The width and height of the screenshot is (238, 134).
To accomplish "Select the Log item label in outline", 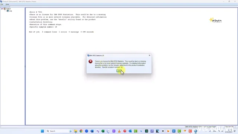I will click(10, 11).
